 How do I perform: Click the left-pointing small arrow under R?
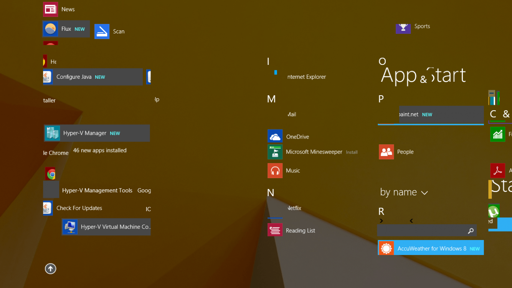(411, 221)
